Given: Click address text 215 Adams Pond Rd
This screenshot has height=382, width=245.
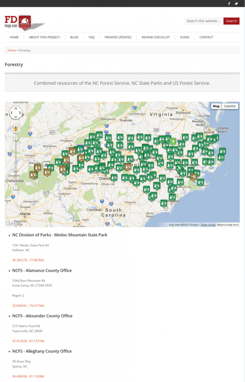Looking at the screenshot, I should [26, 326].
